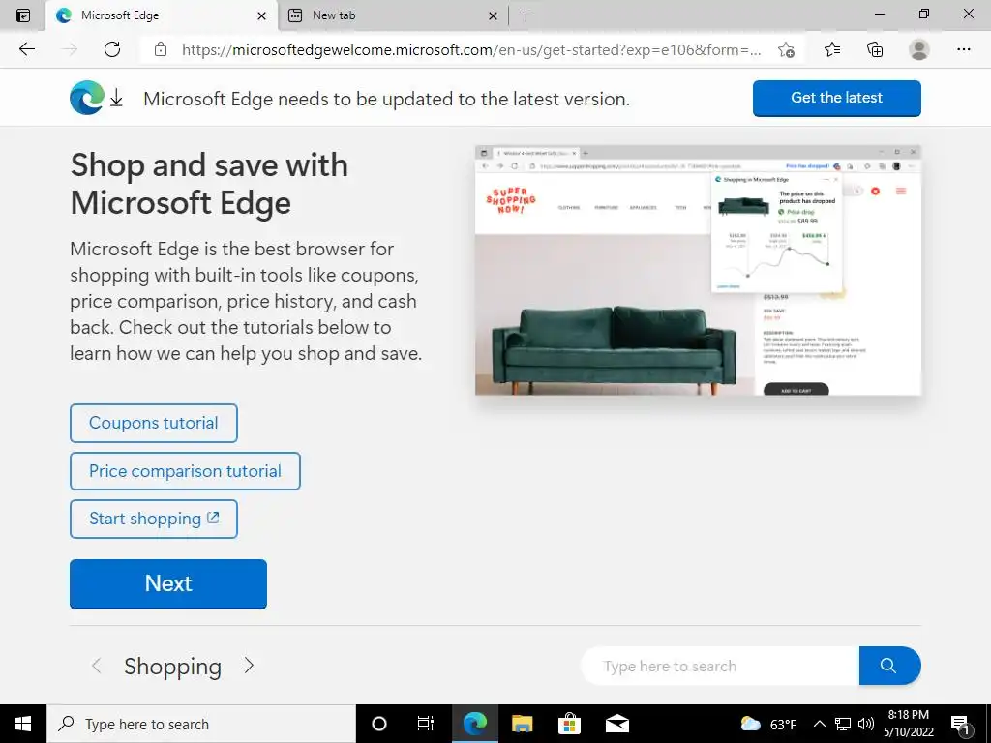Open Settings and more ellipsis menu

point(963,49)
